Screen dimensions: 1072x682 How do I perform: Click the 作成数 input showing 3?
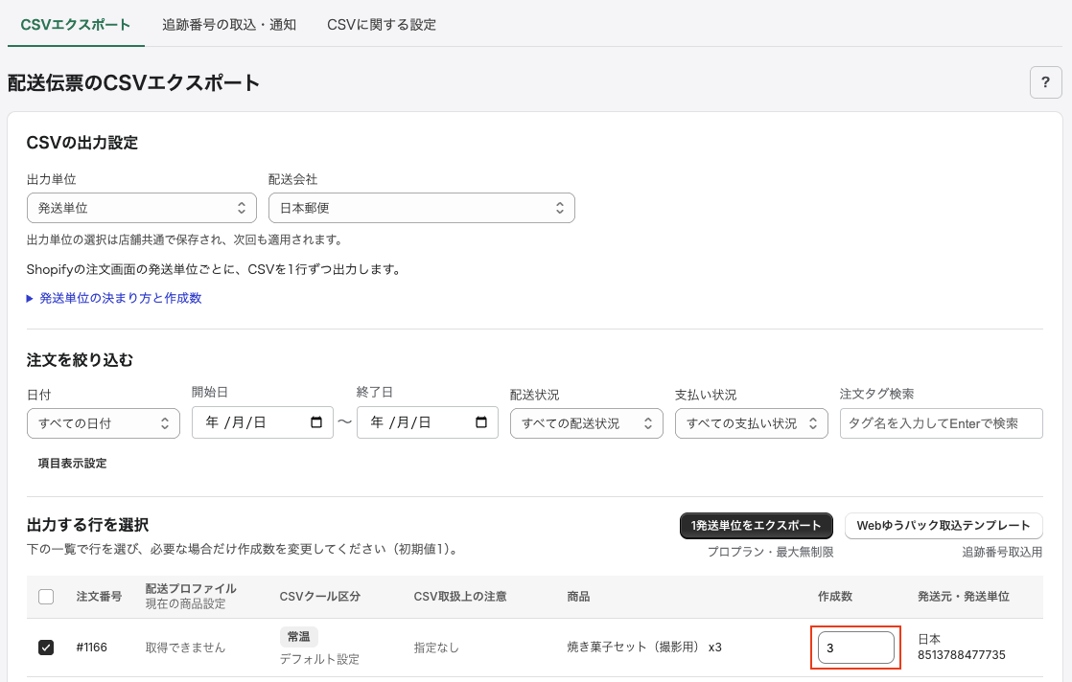856,648
